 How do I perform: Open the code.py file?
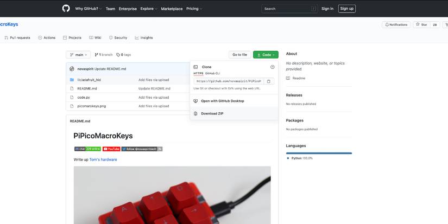[x=84, y=98]
